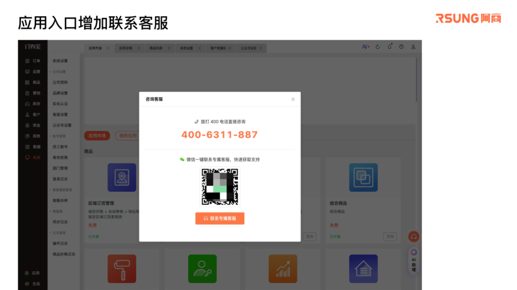Open 公众号设置 in the left settings menu
Screen dimensions: 517x290
click(x=62, y=125)
